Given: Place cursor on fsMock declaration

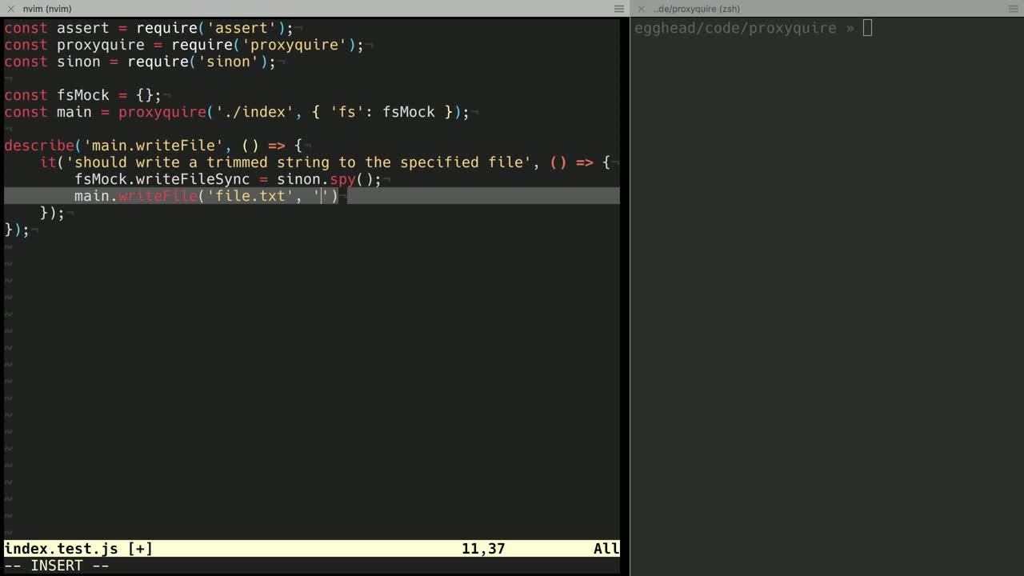Looking at the screenshot, I should (x=82, y=95).
